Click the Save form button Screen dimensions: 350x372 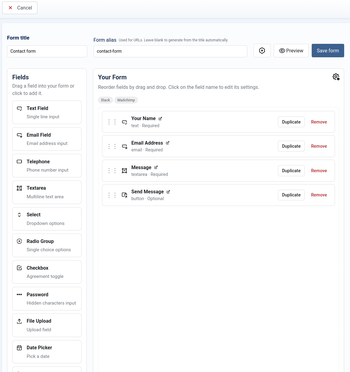click(328, 50)
